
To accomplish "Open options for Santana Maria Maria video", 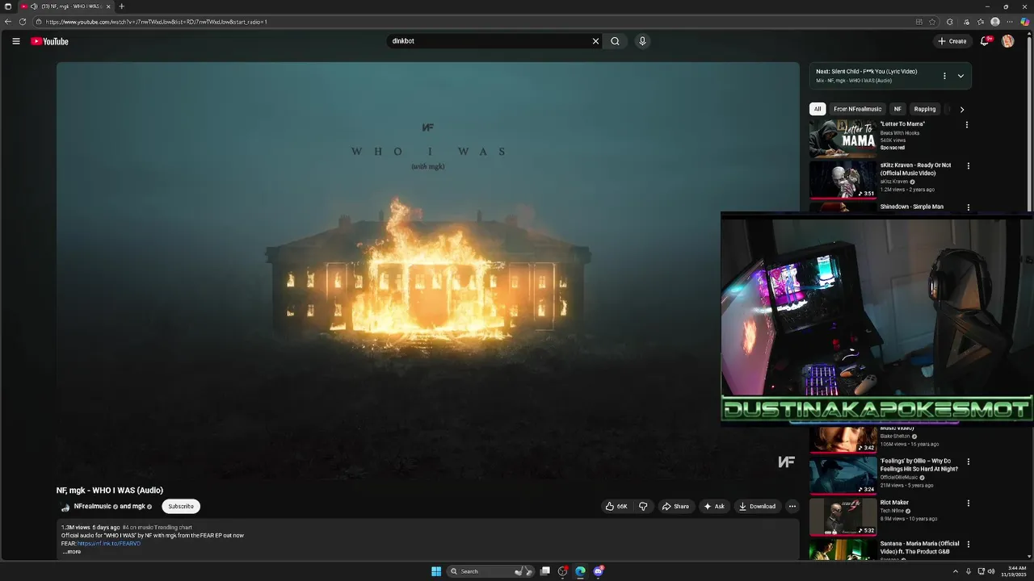I will [969, 544].
